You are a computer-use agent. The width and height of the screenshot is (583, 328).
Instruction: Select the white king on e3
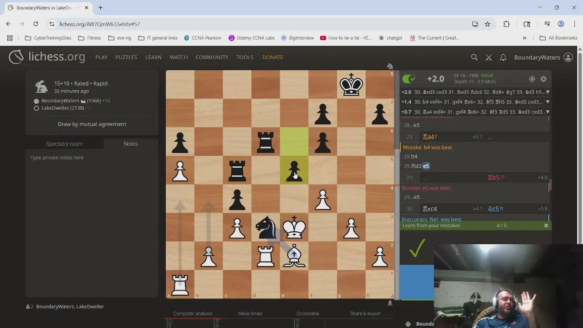[294, 227]
